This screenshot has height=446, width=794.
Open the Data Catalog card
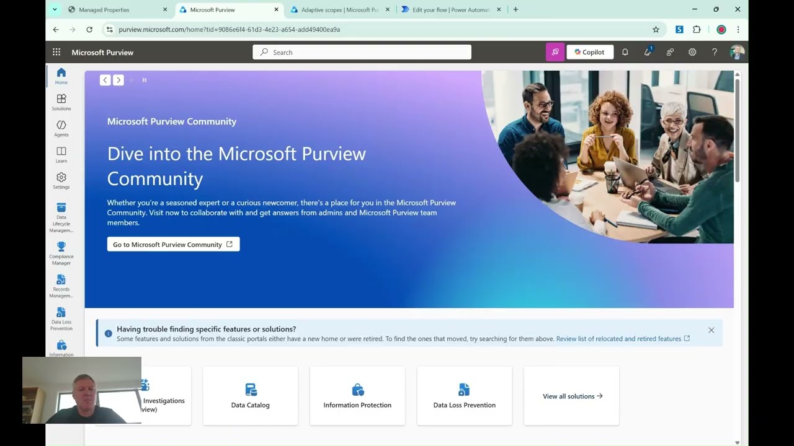251,396
